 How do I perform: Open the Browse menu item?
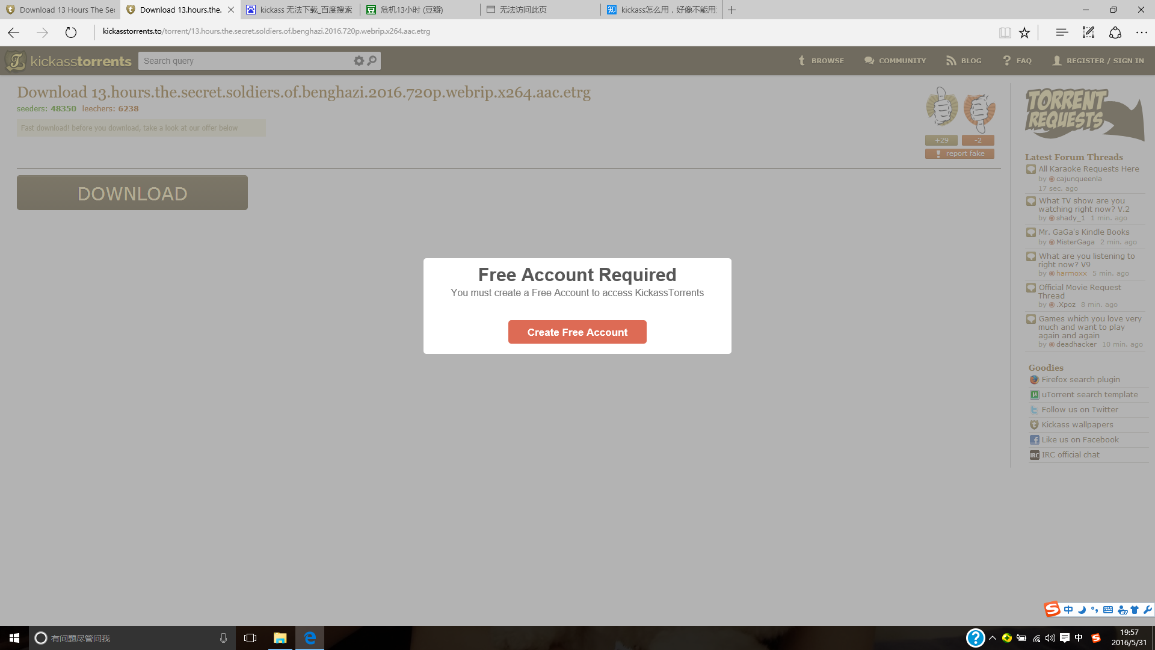(821, 61)
